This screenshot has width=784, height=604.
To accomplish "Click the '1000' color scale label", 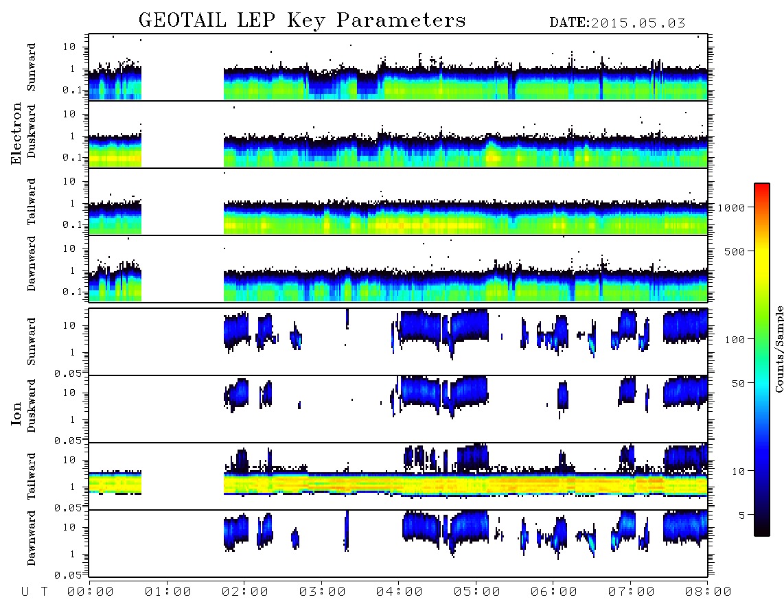I will point(732,208).
